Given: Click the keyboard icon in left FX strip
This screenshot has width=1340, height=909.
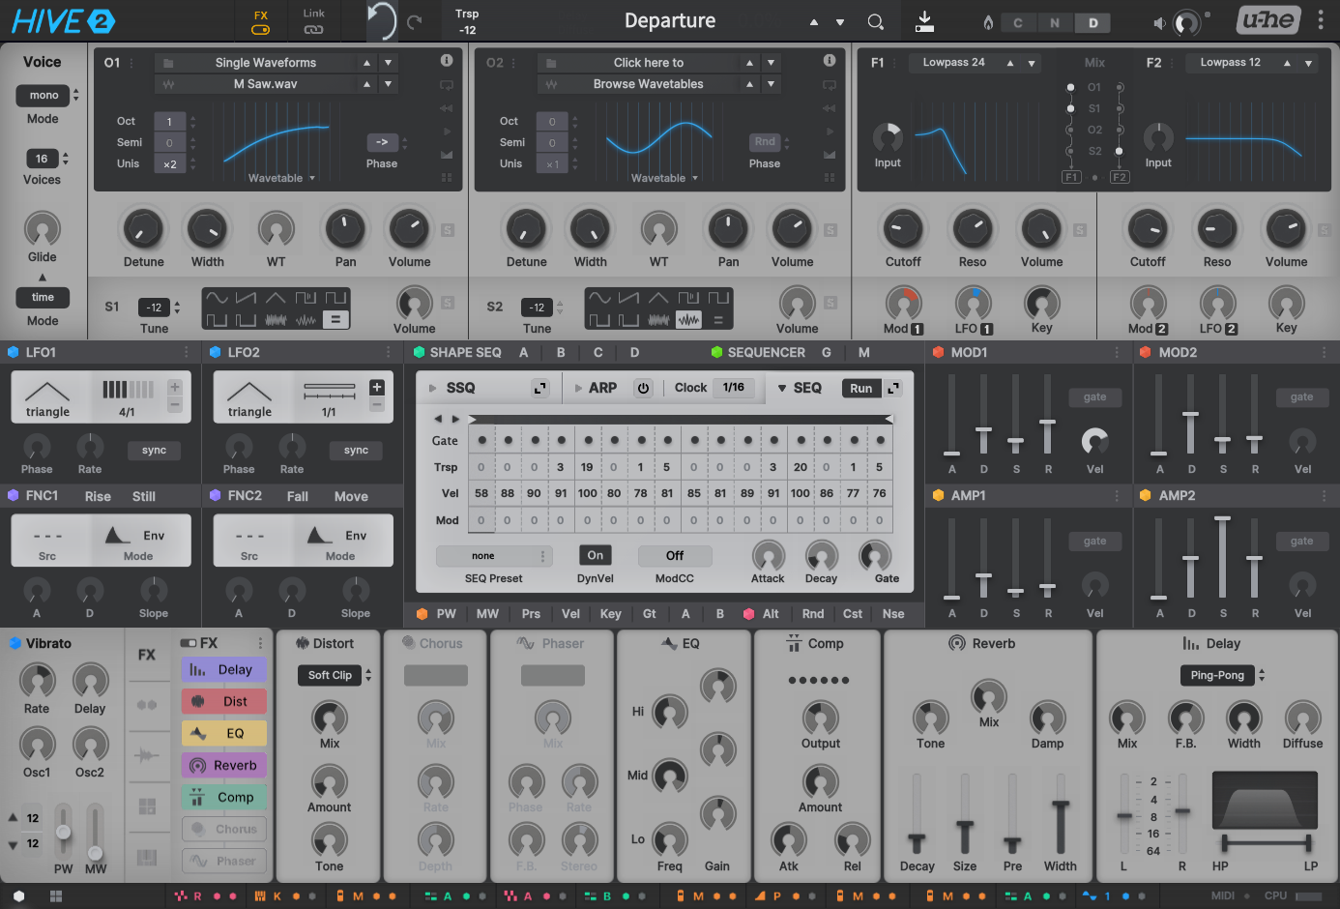Looking at the screenshot, I should pos(147,857).
